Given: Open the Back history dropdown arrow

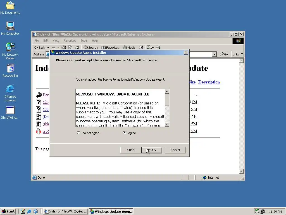Looking at the screenshot, I should pos(48,48).
